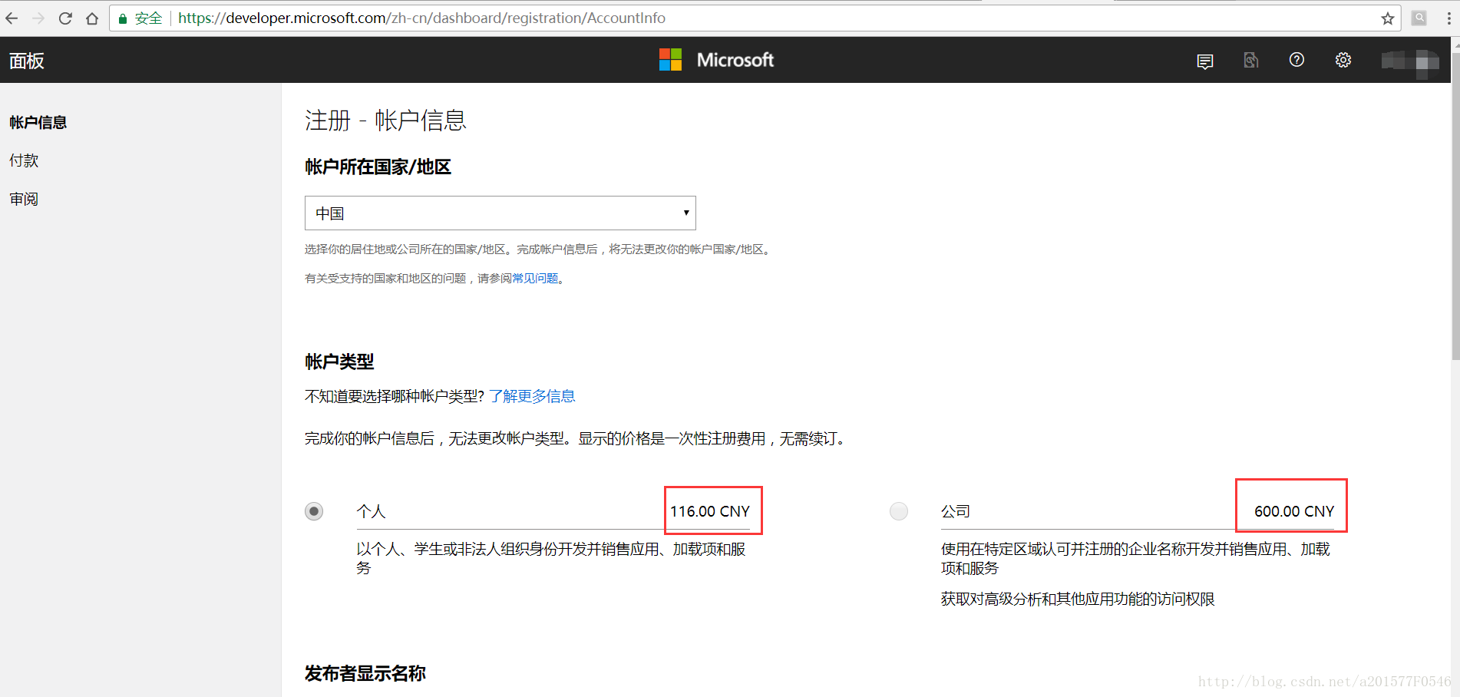This screenshot has height=697, width=1460.
Task: Go back with the browser back arrow
Action: (12, 18)
